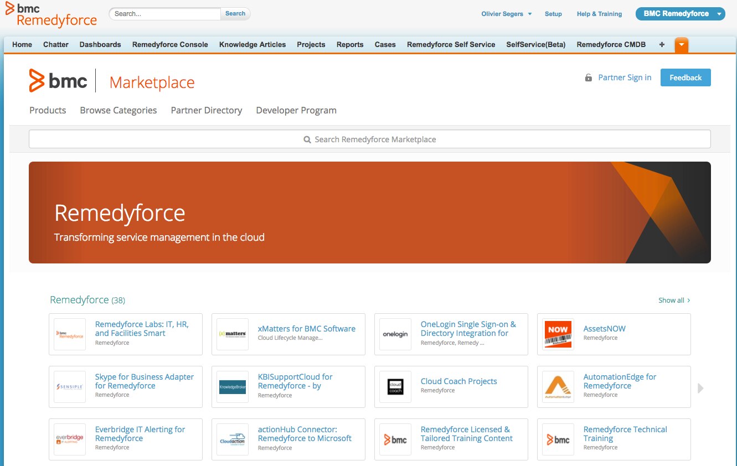
Task: Open the AssetsNOW listing title
Action: click(x=605, y=329)
